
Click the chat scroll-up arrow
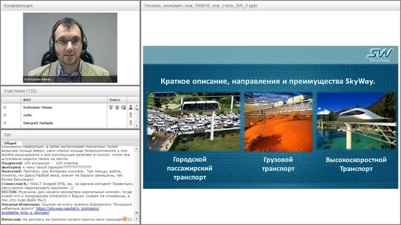click(137, 149)
